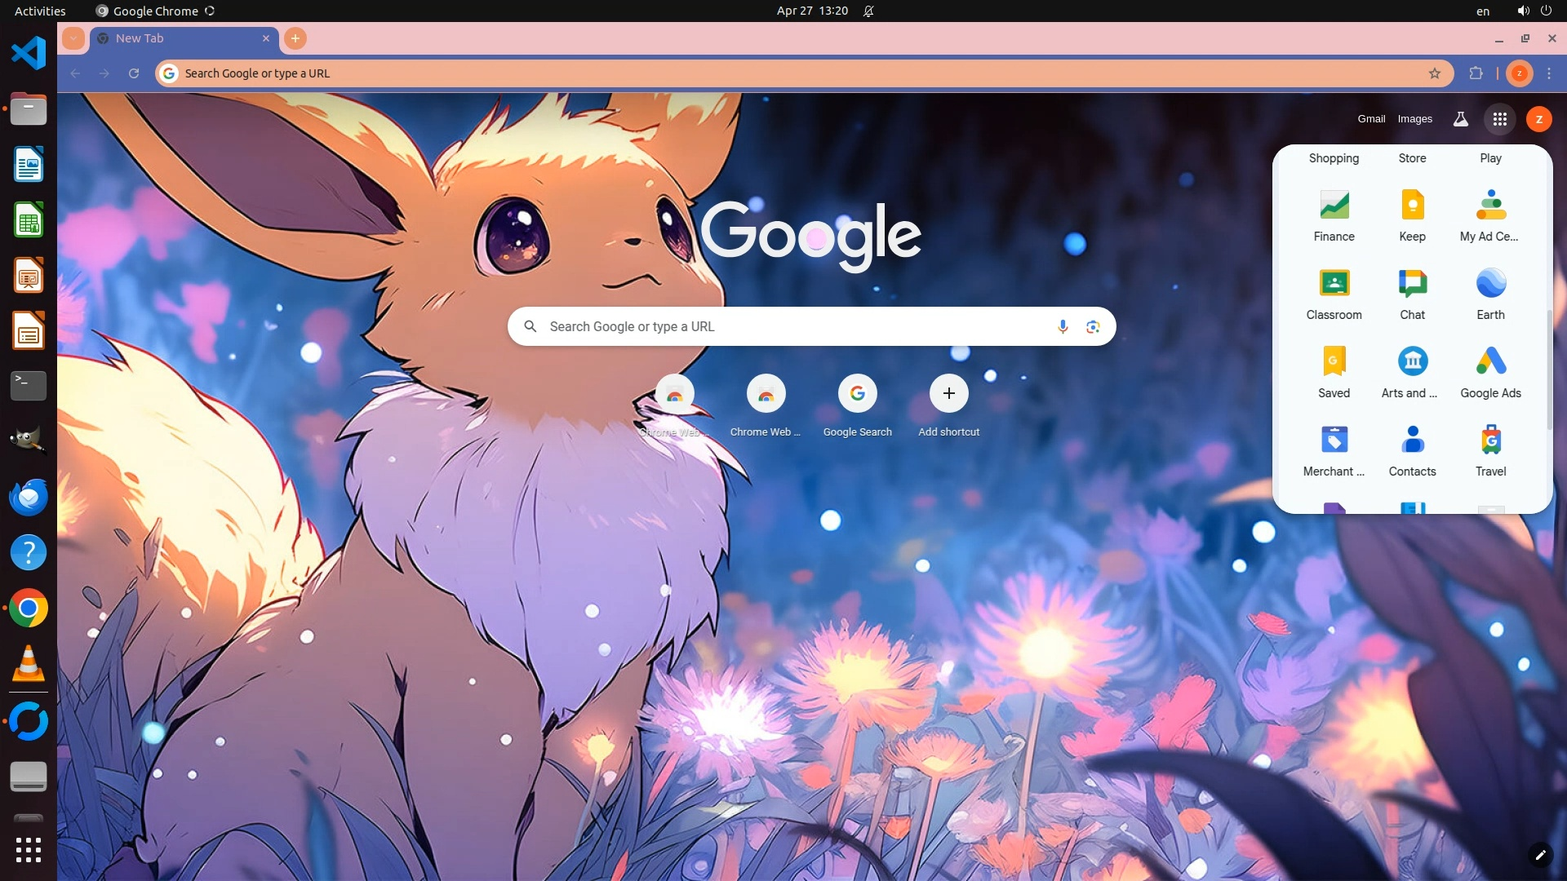The width and height of the screenshot is (1567, 881).
Task: Expand the tab search dropdown arrow
Action: 73,38
